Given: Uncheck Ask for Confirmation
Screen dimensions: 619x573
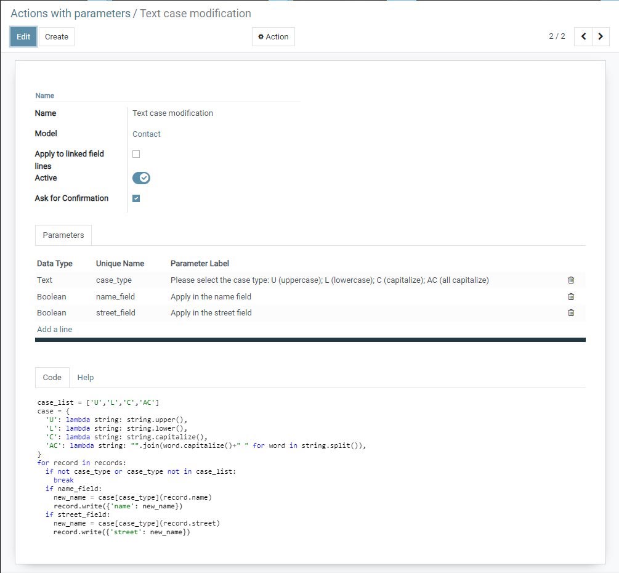Looking at the screenshot, I should (136, 198).
